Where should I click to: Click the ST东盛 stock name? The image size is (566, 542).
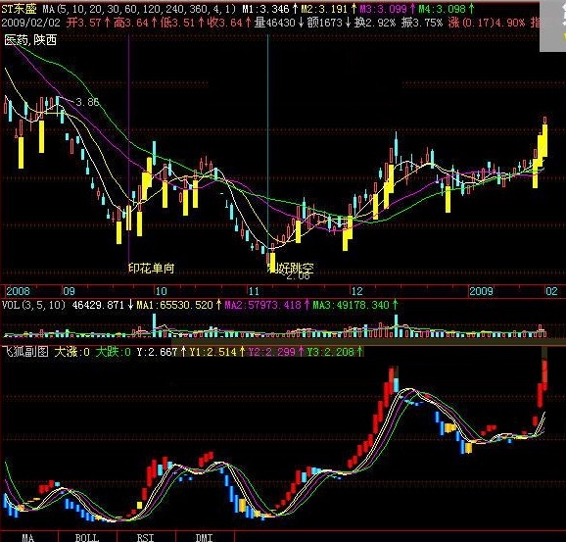point(19,9)
